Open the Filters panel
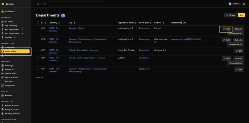The image size is (249, 123). coord(230,15)
